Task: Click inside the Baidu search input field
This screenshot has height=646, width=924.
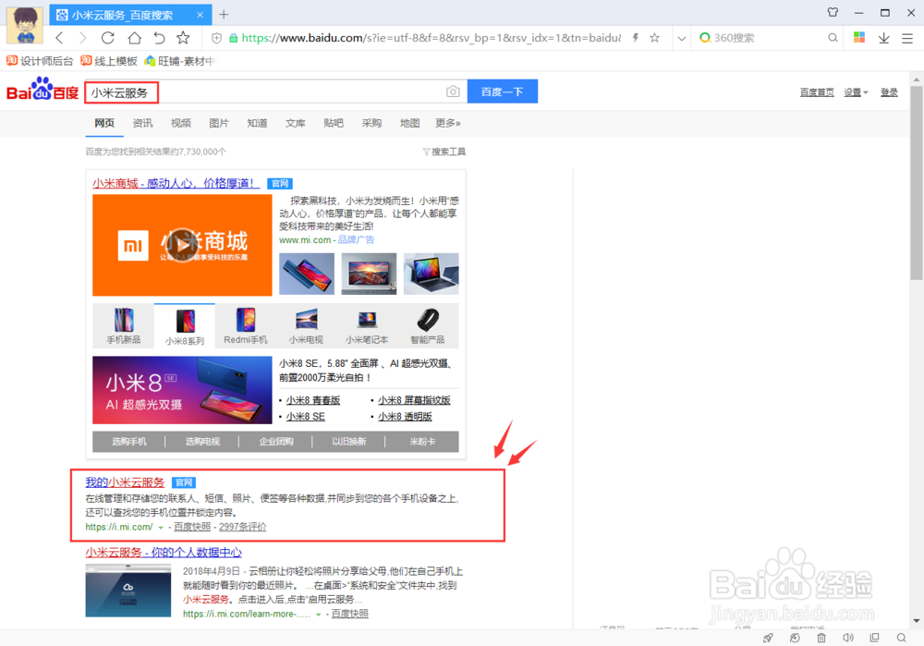Action: point(259,91)
